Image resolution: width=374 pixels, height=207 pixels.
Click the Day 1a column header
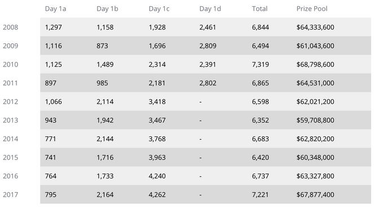click(56, 9)
